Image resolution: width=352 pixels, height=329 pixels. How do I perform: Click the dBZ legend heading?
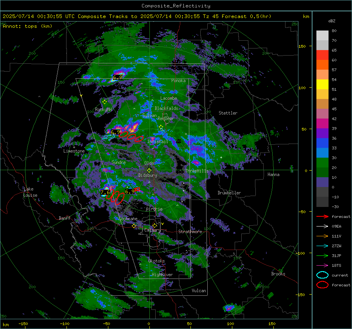[x=332, y=21]
